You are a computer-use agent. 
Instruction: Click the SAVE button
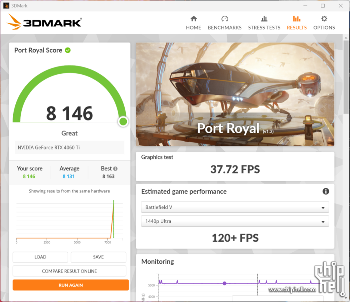pos(99,257)
